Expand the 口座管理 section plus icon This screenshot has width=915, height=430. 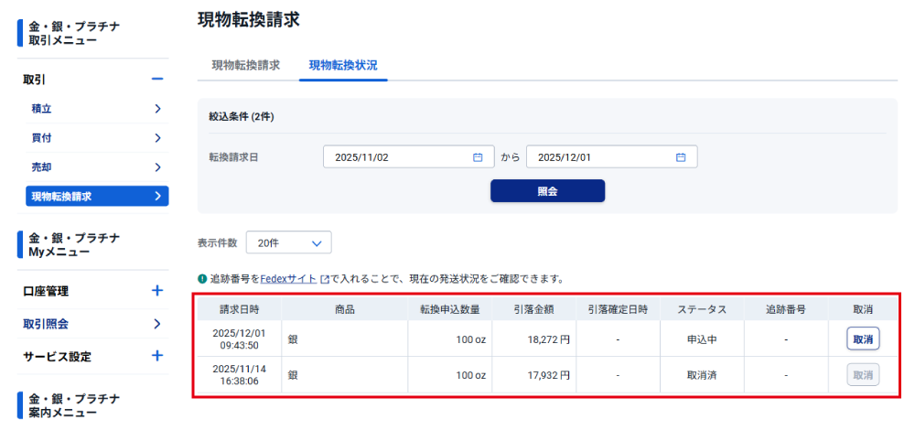[157, 291]
